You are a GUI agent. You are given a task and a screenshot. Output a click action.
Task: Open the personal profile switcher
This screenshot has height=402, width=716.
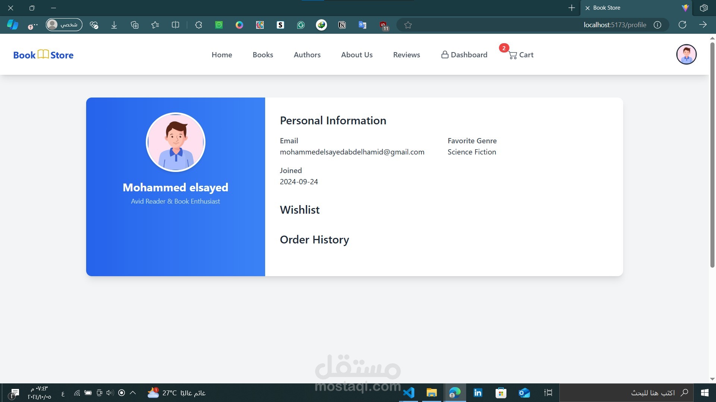[64, 25]
